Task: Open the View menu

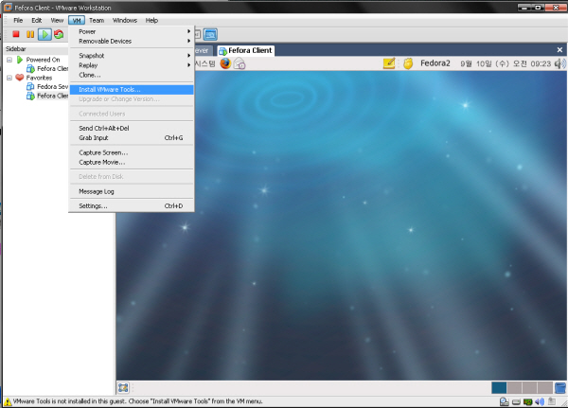Action: 57,20
